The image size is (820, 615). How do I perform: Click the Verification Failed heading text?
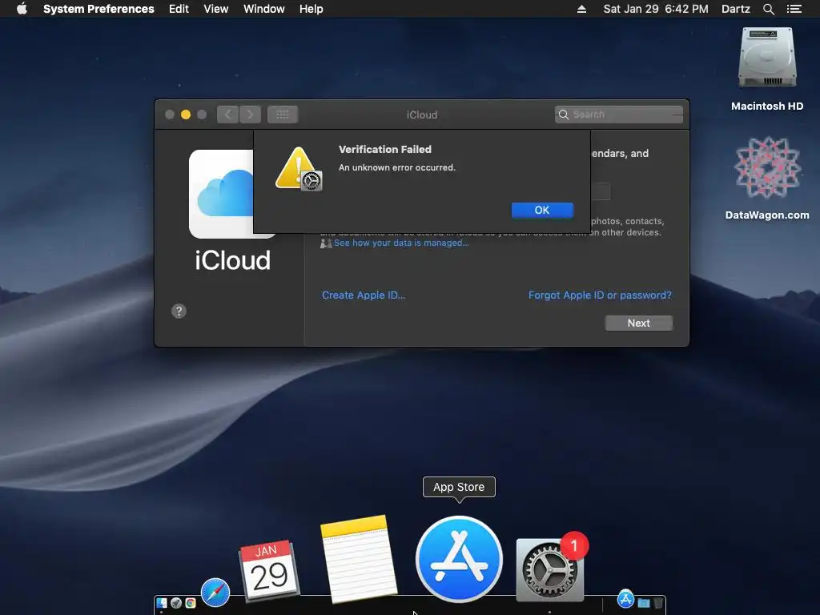click(385, 149)
